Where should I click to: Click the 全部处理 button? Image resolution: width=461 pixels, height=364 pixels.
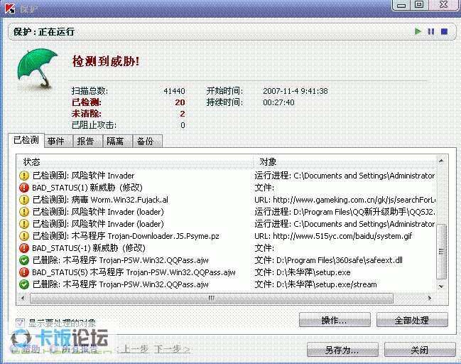point(412,320)
